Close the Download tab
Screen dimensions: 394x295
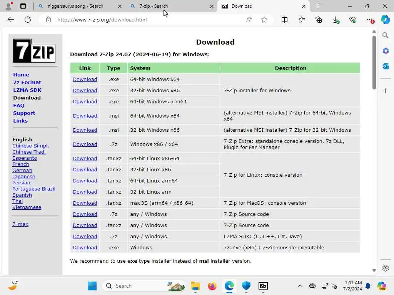coord(304,6)
